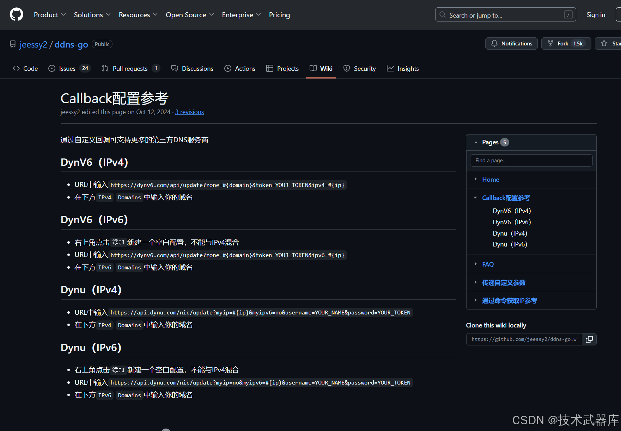Copy the wiki clone URL
Viewport: 621px width, 431px height.
click(x=589, y=339)
